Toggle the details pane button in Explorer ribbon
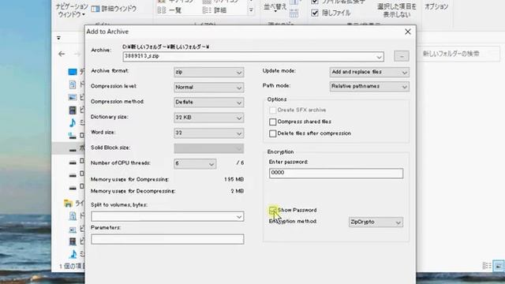This screenshot has width=505, height=284. pos(114,9)
